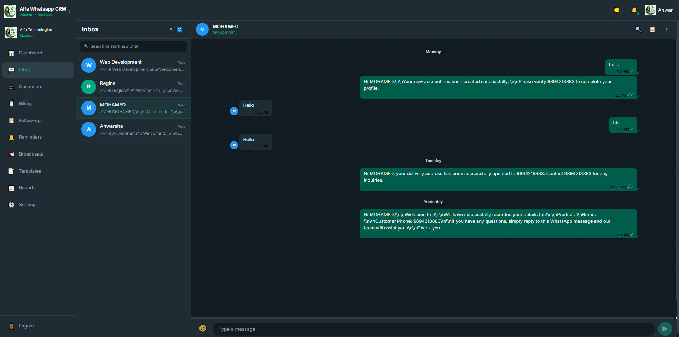Image resolution: width=679 pixels, height=337 pixels.
Task: Open the three-dot chat options menu
Action: [667, 30]
